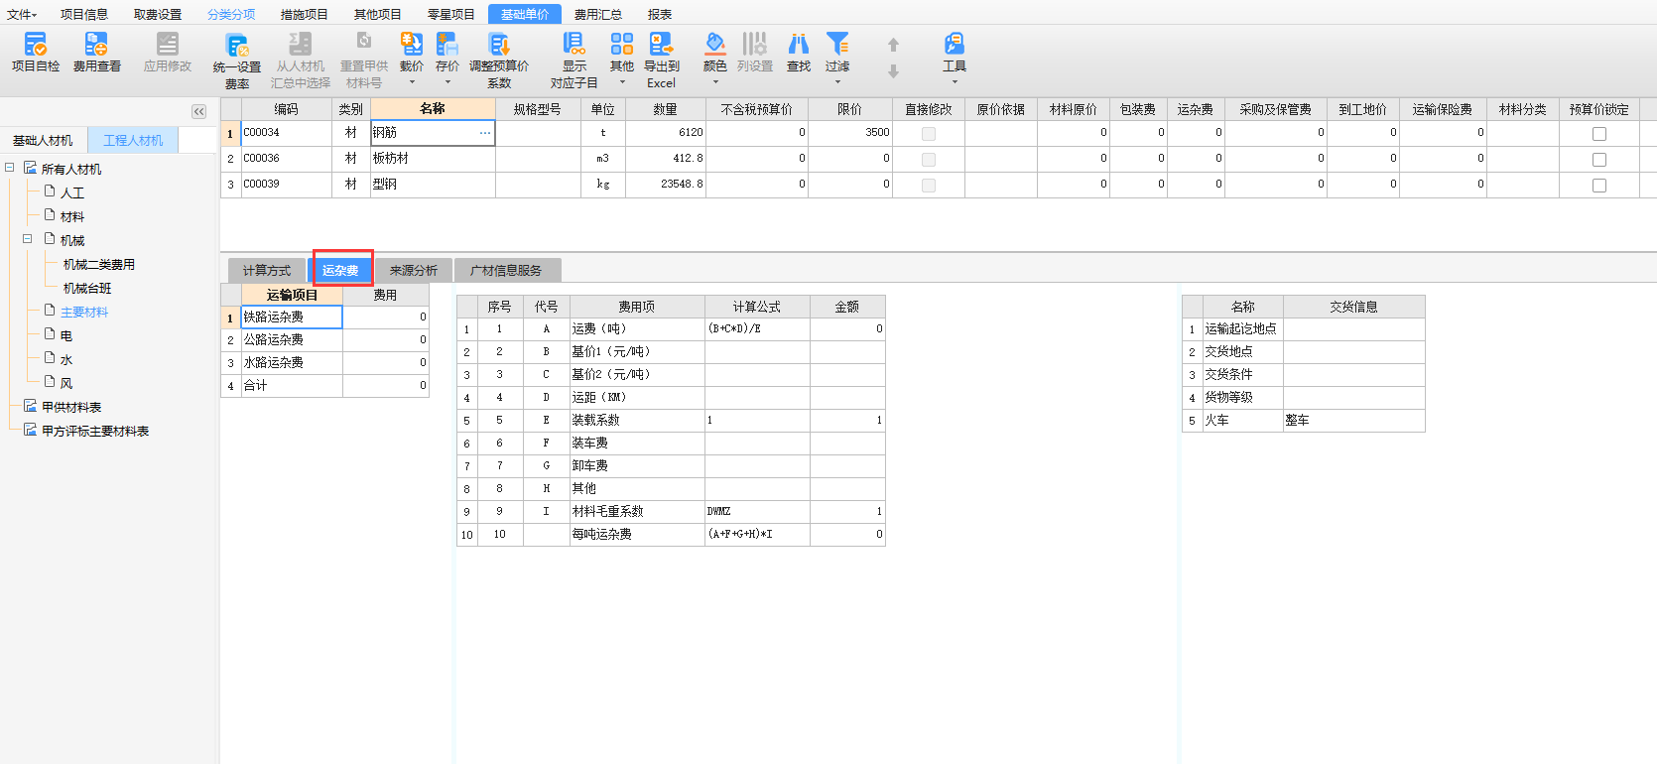Click the 调整预算价系数 icon
The image size is (1657, 764).
[x=498, y=60]
